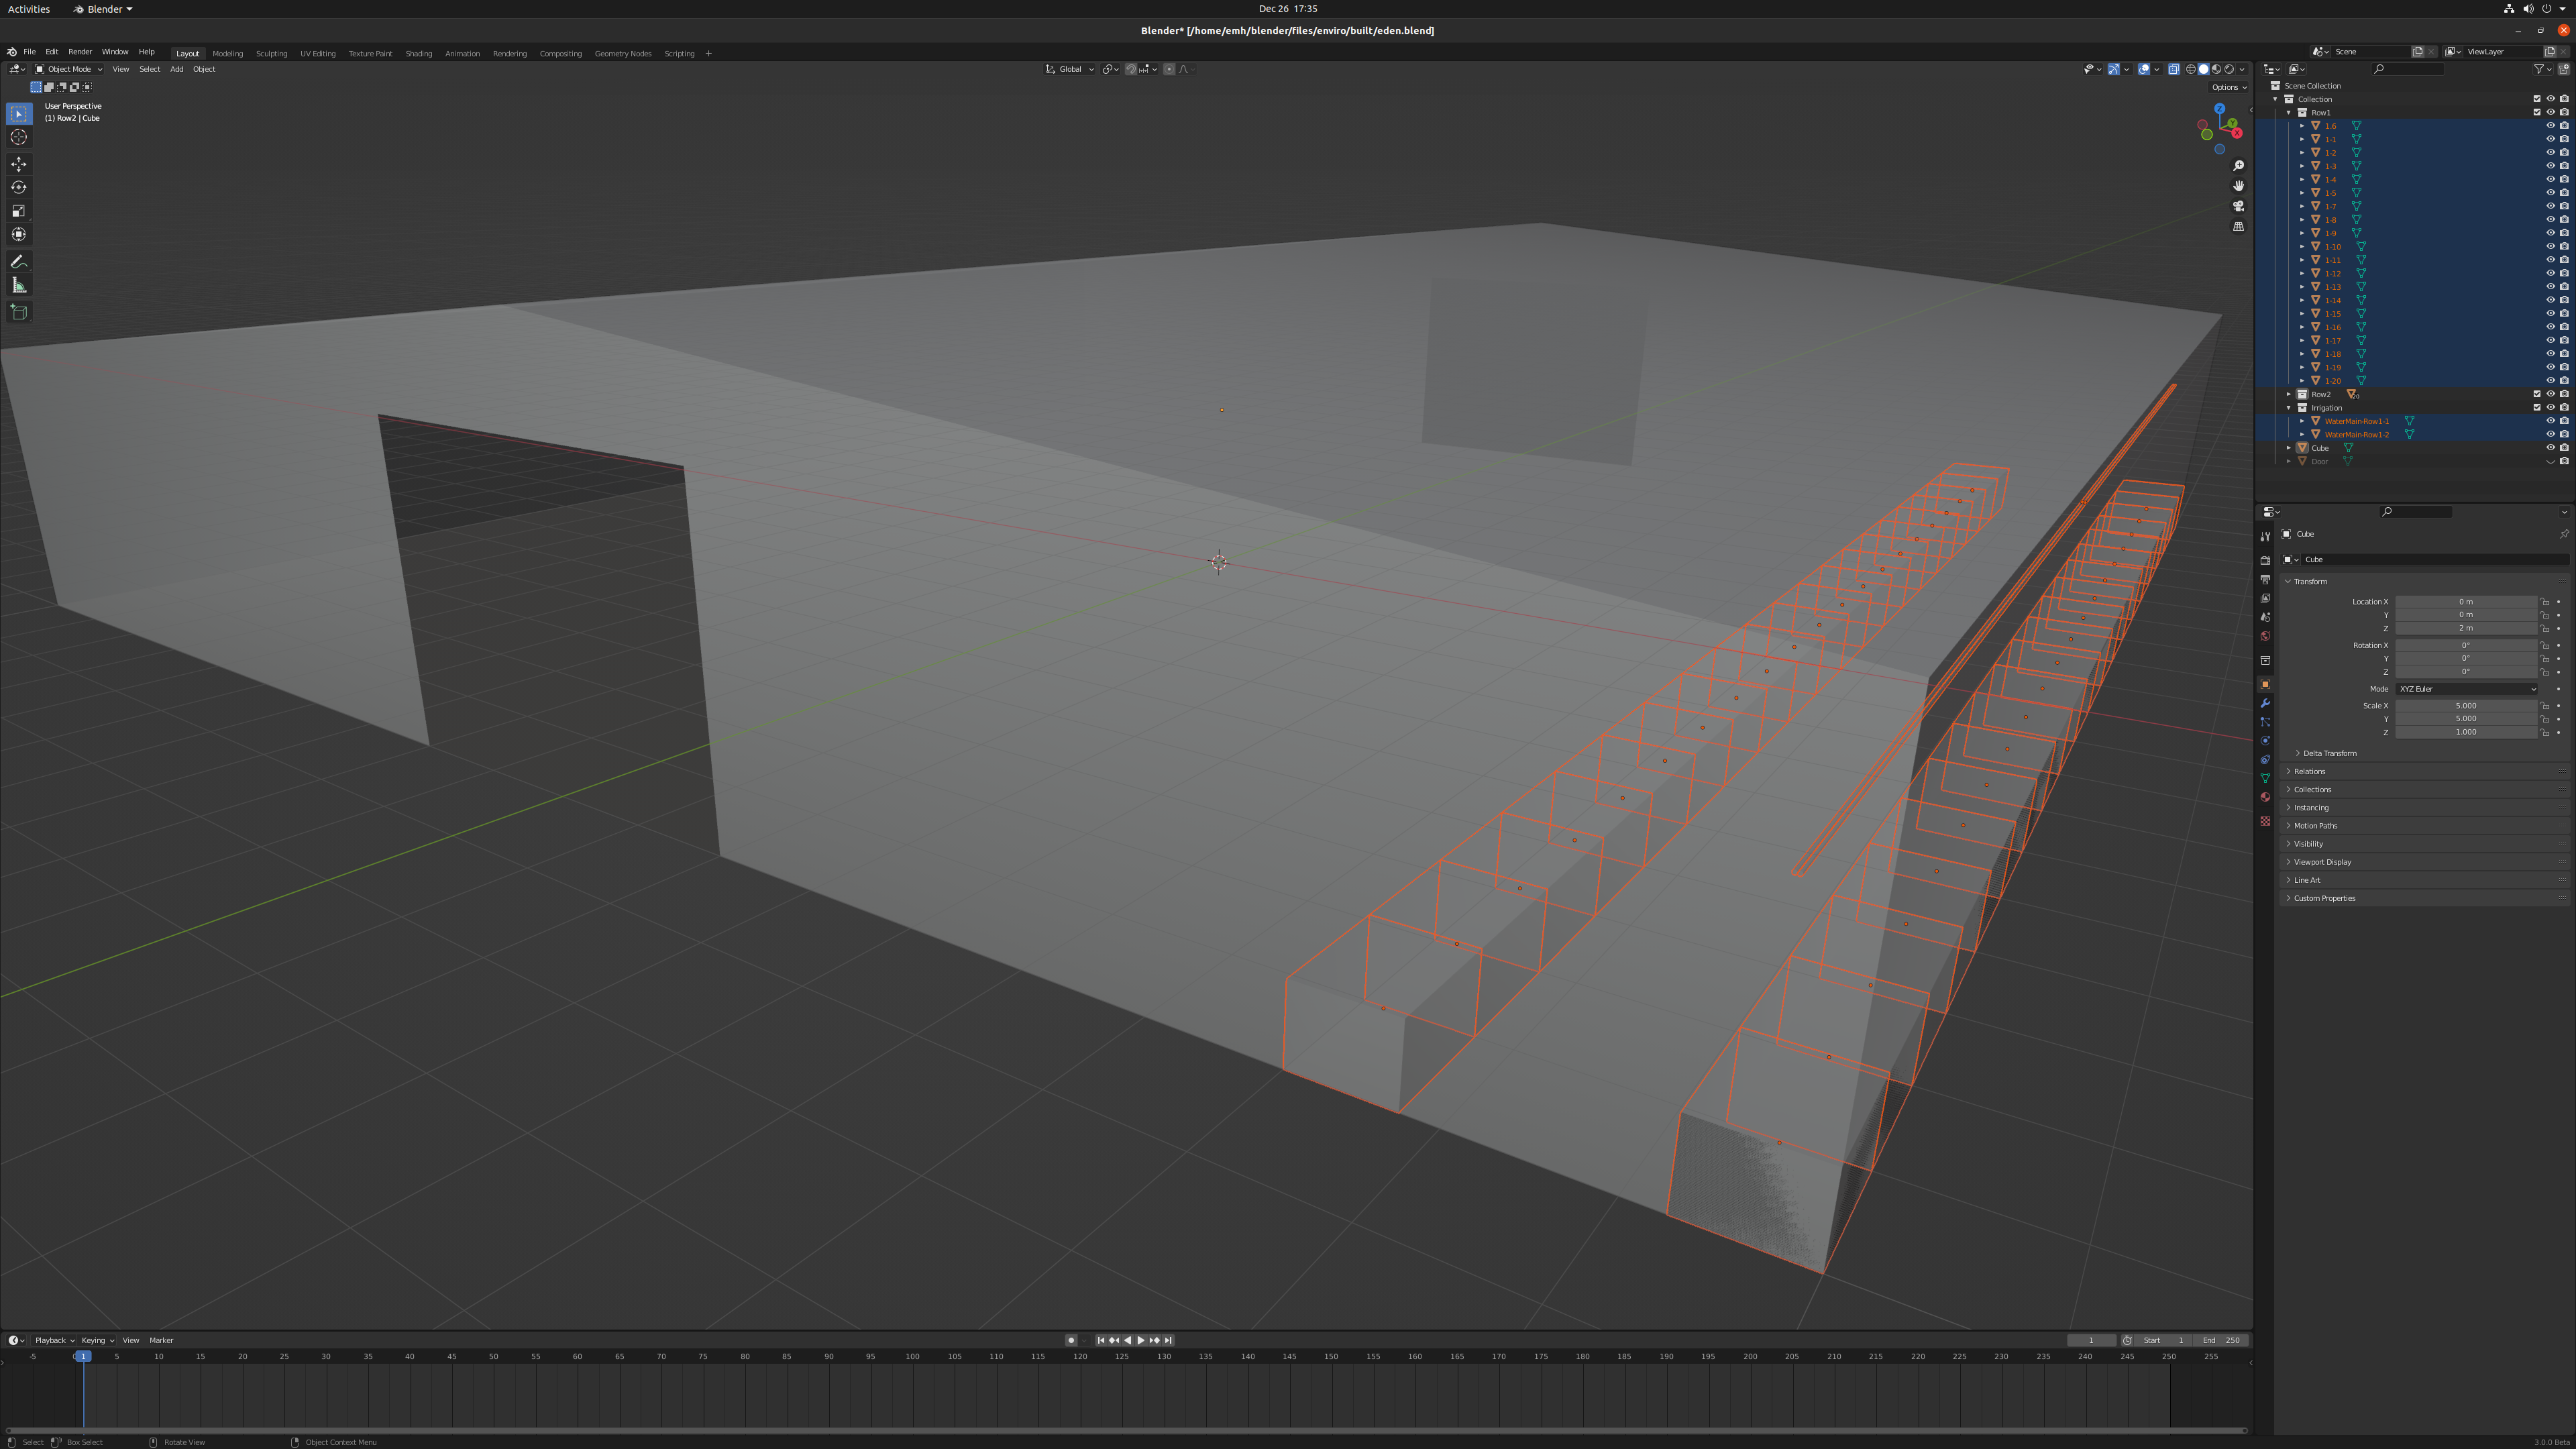Collapse the Row1 collection tree
This screenshot has height=1449, width=2576.
click(x=2288, y=113)
